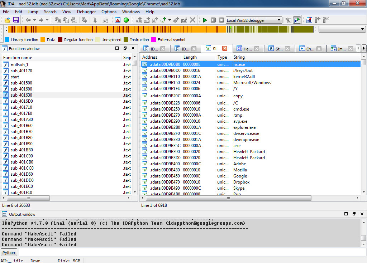Click the down arrow jump toolbar icon
This screenshot has width=367, height=263.
[95, 20]
